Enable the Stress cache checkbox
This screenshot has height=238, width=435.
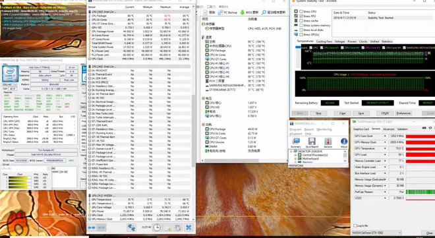(301, 21)
